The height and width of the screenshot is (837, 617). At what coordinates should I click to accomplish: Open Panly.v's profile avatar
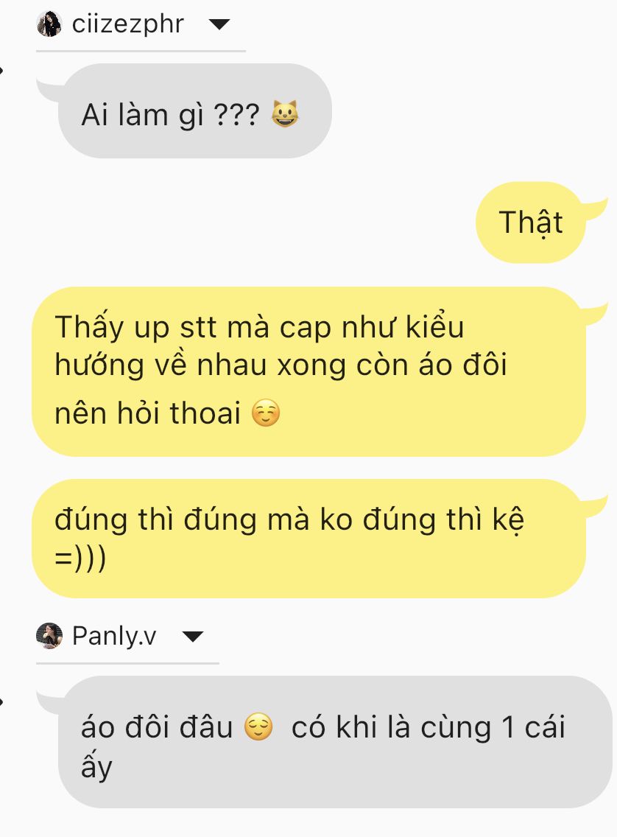(x=49, y=636)
